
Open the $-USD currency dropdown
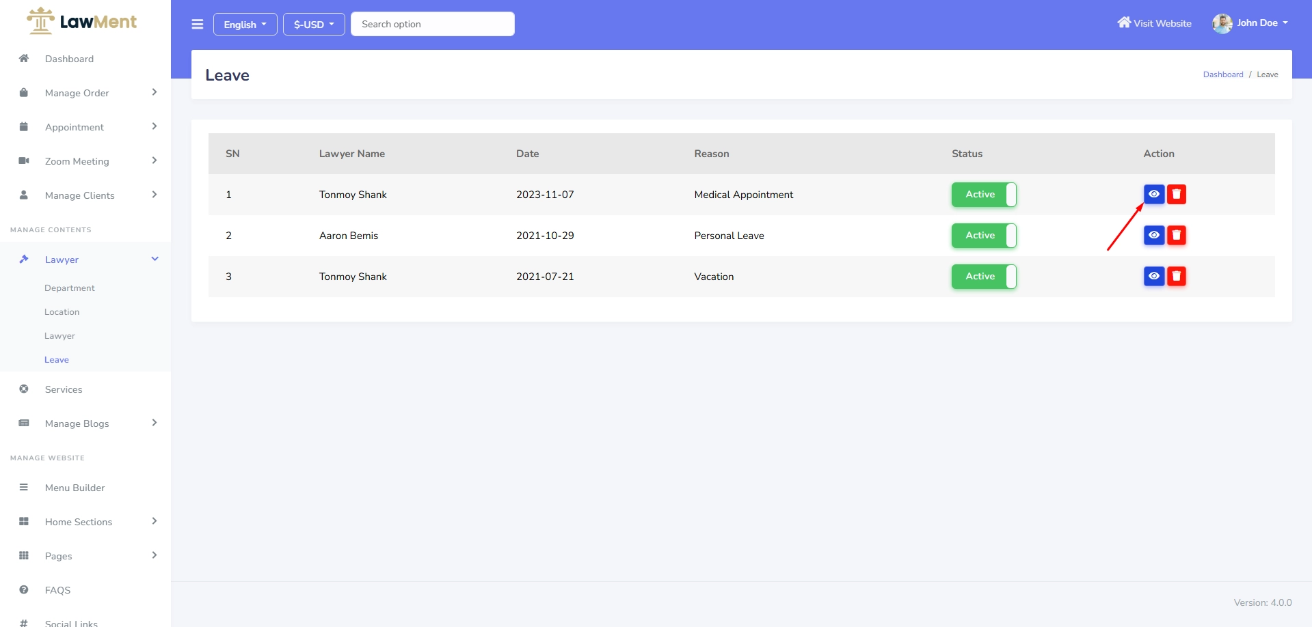(x=314, y=24)
